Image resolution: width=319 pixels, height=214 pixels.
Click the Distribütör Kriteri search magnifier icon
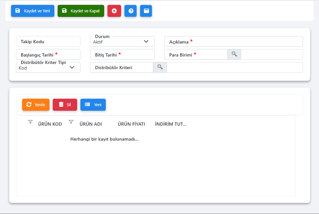pos(160,67)
